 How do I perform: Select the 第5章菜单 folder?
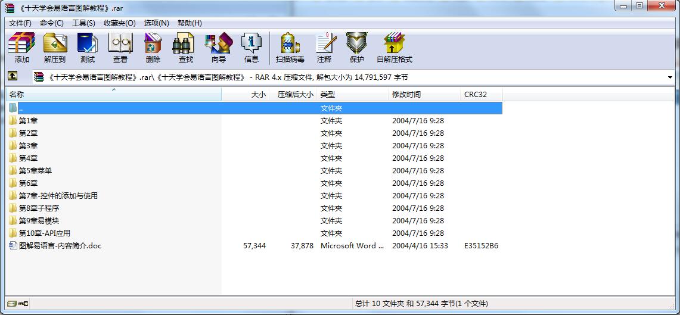coord(35,171)
